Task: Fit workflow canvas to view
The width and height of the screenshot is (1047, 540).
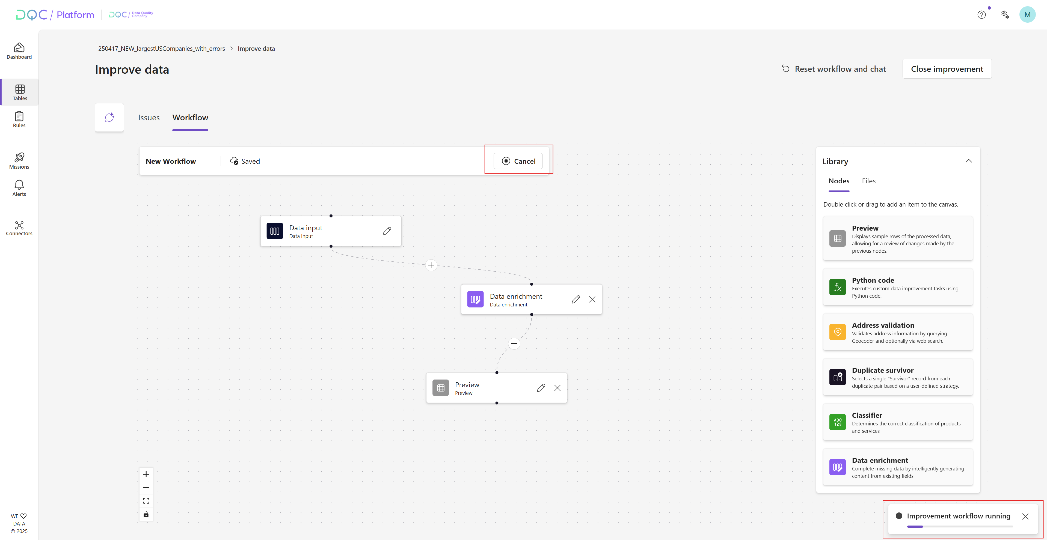Action: [x=146, y=501]
